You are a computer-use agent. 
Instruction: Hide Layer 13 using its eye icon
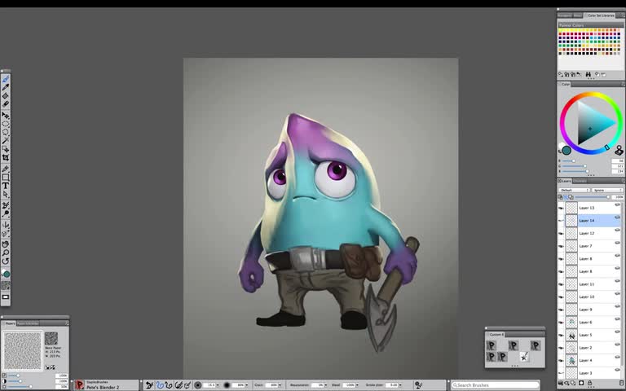[561, 208]
